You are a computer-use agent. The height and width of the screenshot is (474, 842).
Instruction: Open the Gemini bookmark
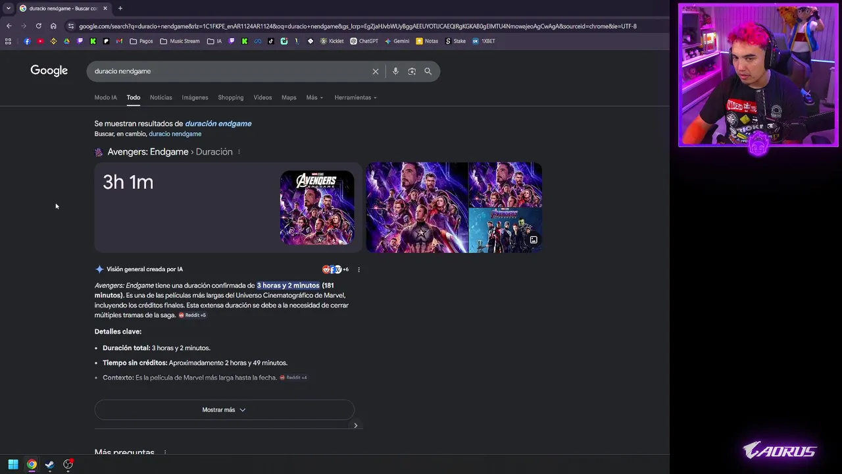397,41
